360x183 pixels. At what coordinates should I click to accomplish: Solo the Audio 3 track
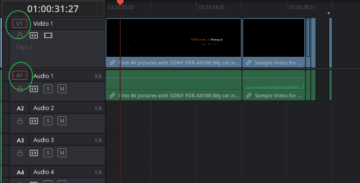pyautogui.click(x=48, y=153)
